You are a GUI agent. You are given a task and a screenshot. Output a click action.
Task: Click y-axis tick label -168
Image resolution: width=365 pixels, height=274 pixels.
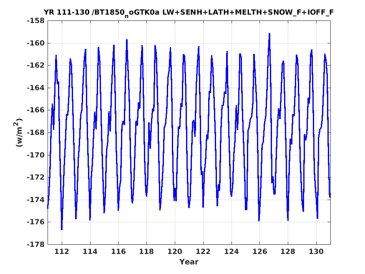click(x=35, y=132)
